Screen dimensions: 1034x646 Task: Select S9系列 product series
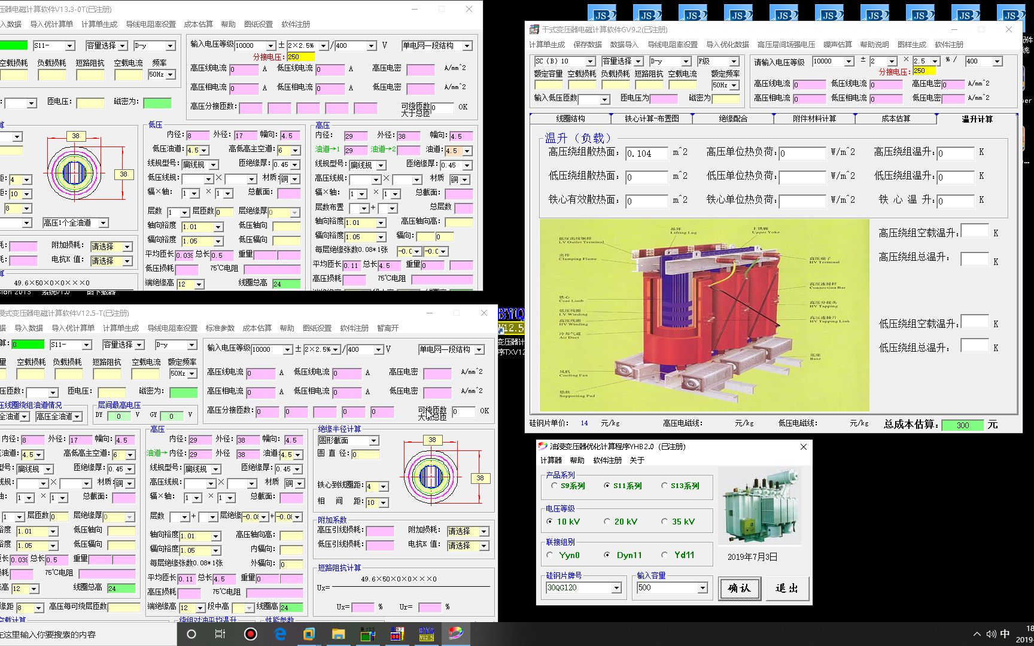pyautogui.click(x=555, y=486)
